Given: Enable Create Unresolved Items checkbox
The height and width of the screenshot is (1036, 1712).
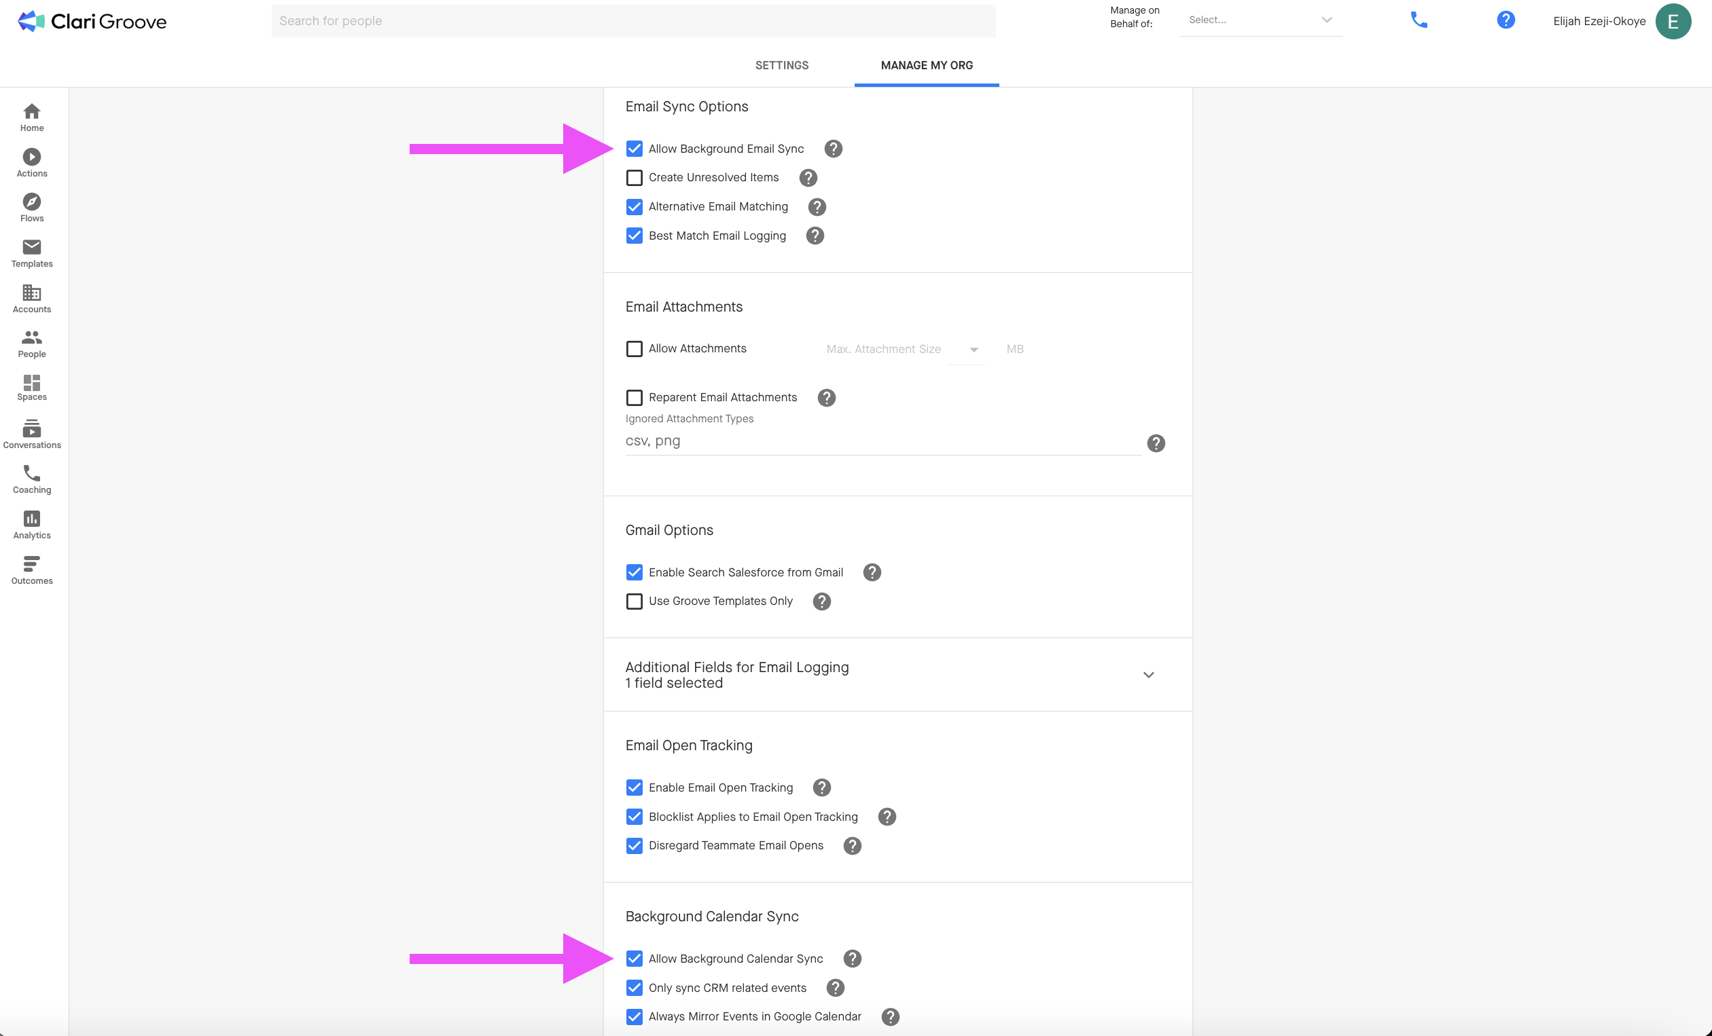Looking at the screenshot, I should tap(635, 178).
